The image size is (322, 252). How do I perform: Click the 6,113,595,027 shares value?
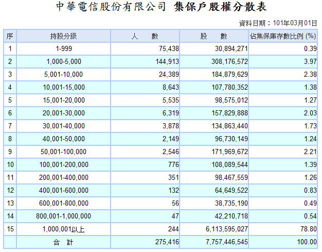click(227, 229)
